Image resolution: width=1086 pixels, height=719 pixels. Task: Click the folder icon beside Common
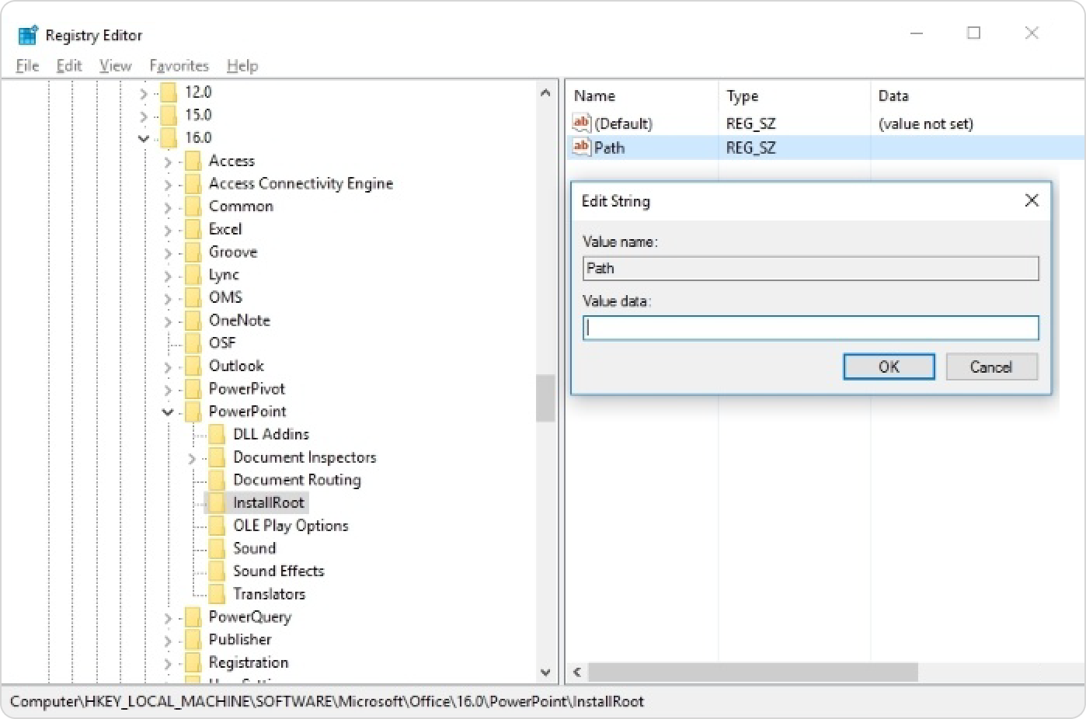[x=193, y=207]
